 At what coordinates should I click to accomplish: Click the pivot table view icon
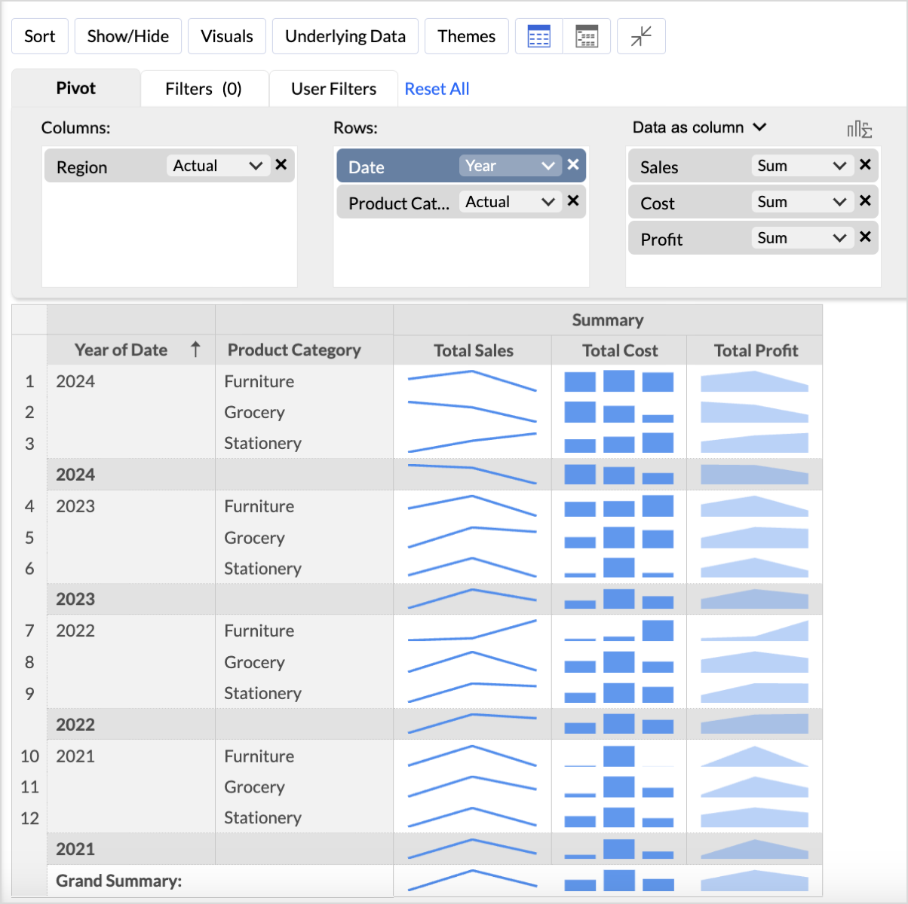538,36
